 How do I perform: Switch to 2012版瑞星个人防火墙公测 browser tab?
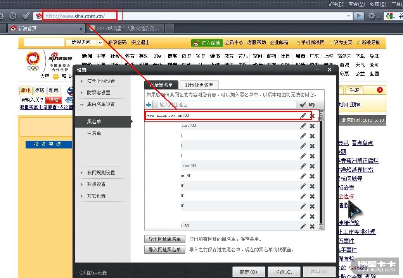point(125,29)
